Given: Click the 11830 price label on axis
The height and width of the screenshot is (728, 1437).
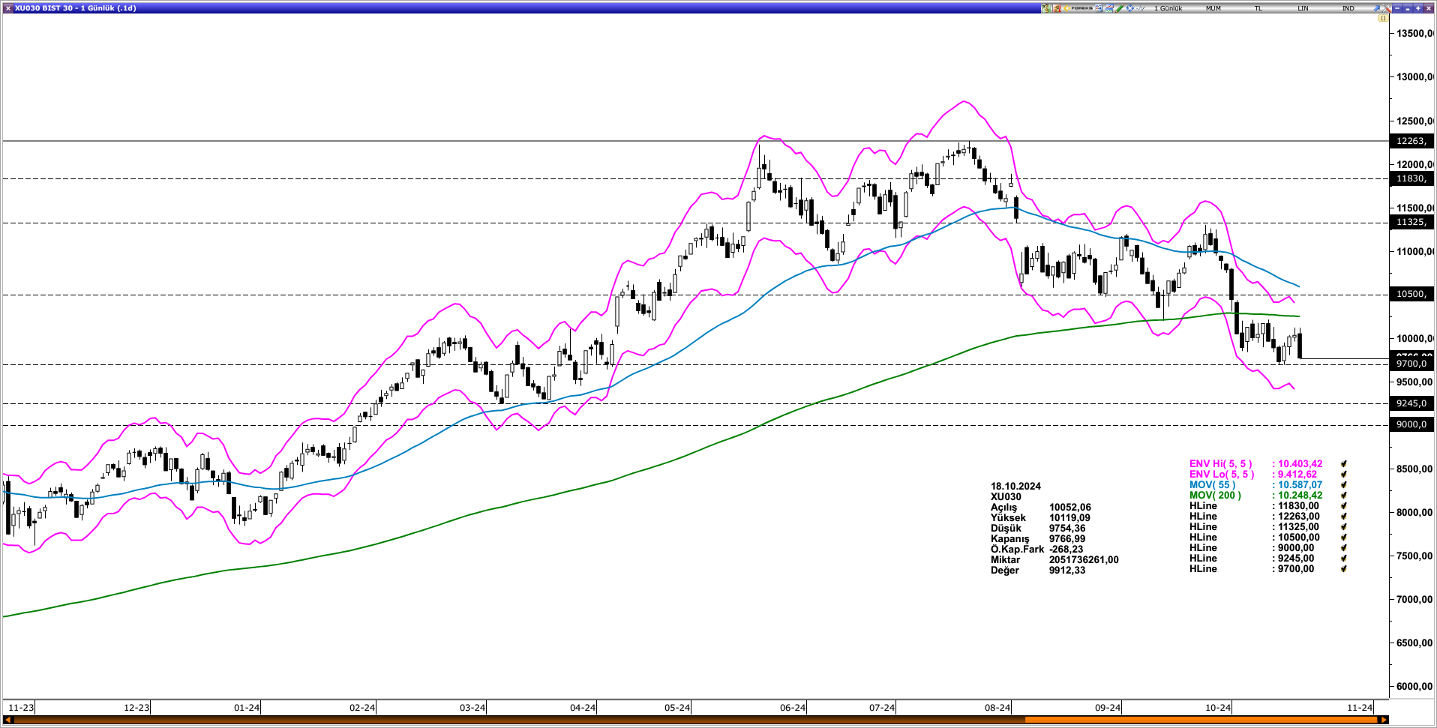Looking at the screenshot, I should point(1411,178).
